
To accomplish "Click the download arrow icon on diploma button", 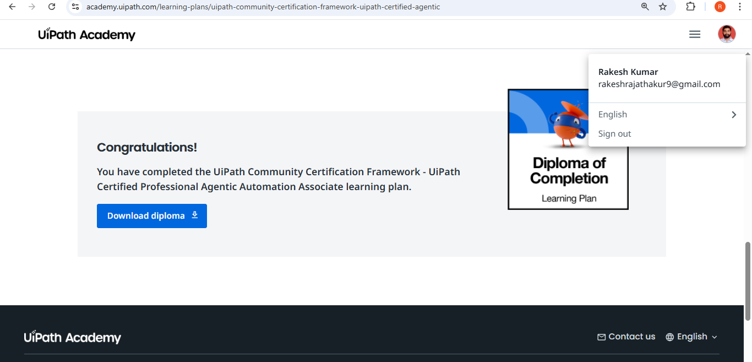I will (194, 215).
